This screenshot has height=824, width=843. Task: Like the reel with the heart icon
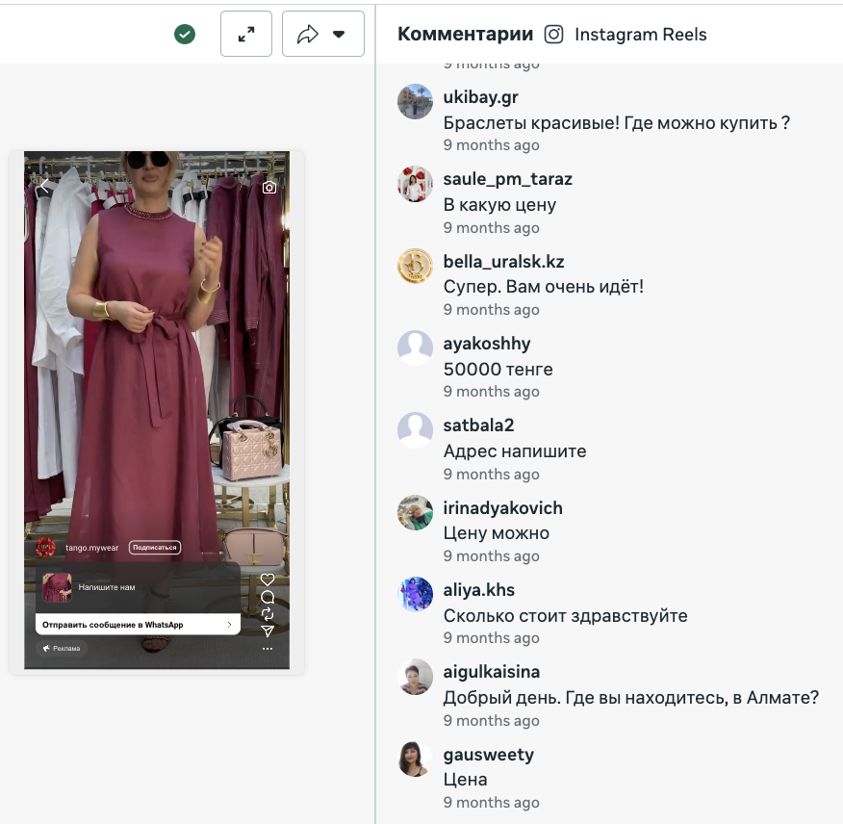pos(268,579)
